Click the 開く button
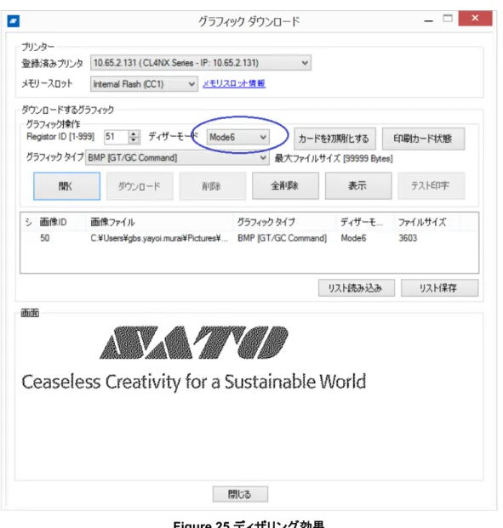Image resolution: width=503 pixels, height=528 pixels. (66, 186)
